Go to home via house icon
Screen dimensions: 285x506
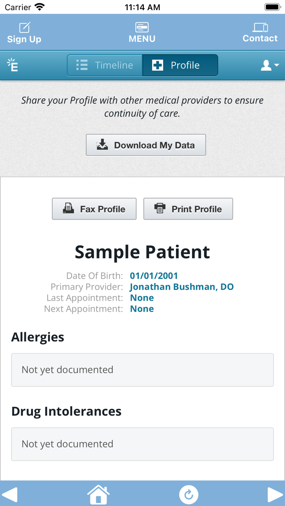tap(99, 494)
